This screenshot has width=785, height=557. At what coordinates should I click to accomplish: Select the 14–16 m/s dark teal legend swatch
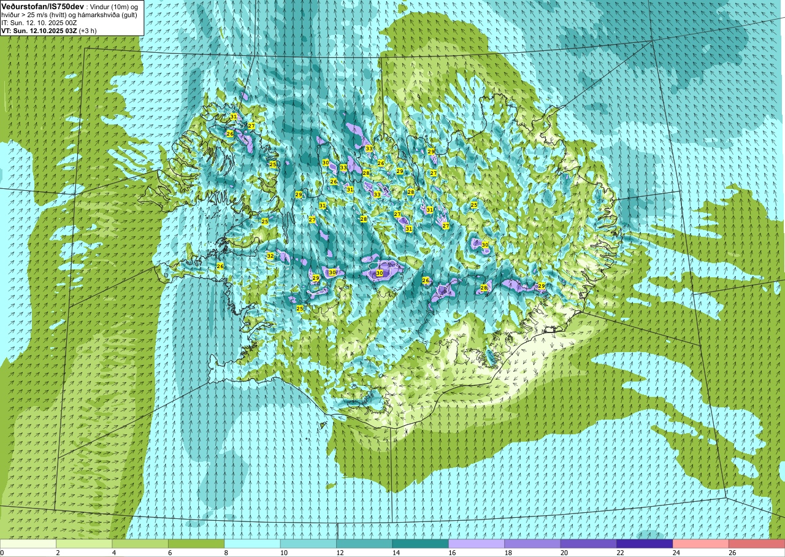tap(421, 544)
